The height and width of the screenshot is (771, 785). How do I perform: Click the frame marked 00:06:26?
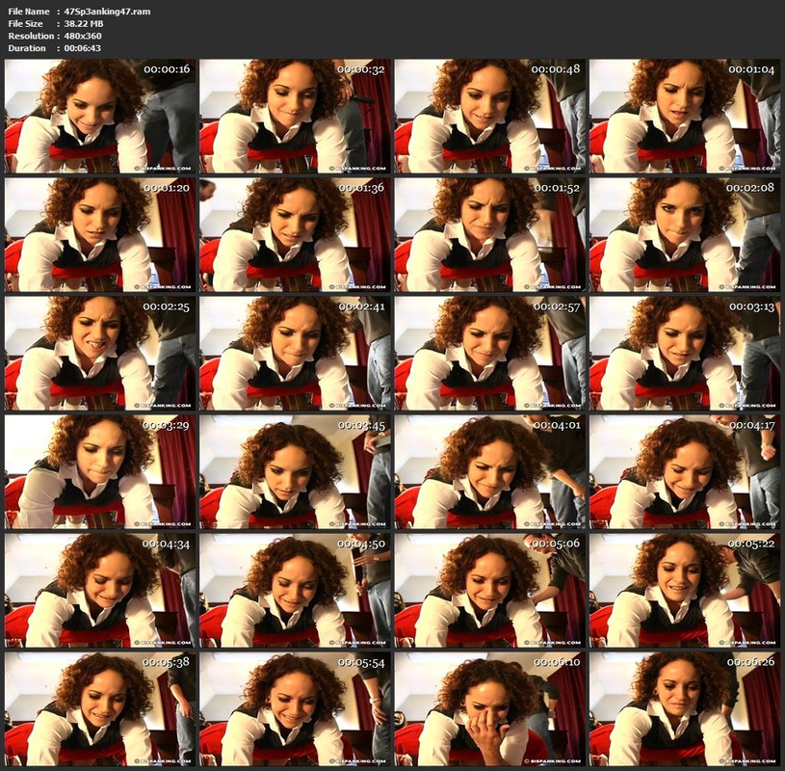685,709
